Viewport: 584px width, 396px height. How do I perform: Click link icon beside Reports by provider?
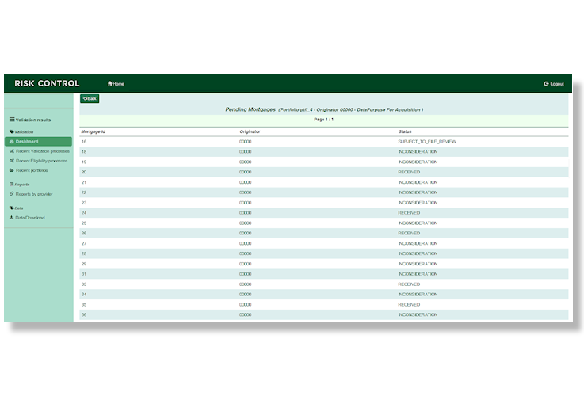(11, 194)
